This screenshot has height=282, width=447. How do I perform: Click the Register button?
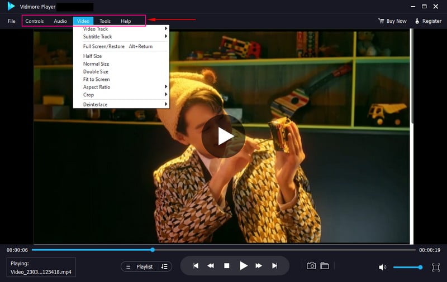[428, 21]
